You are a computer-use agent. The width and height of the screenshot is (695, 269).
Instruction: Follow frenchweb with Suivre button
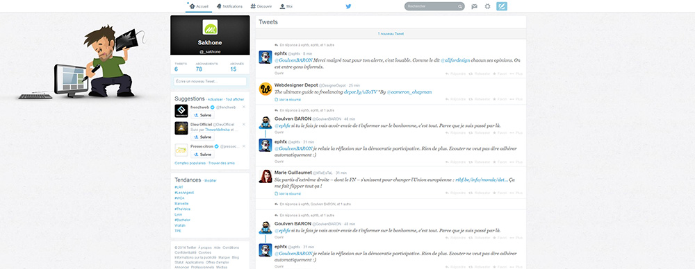202,115
